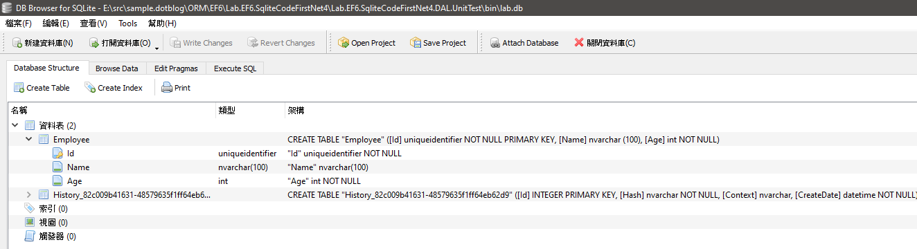
Task: Click the int type cell for Age
Action: pyautogui.click(x=223, y=181)
